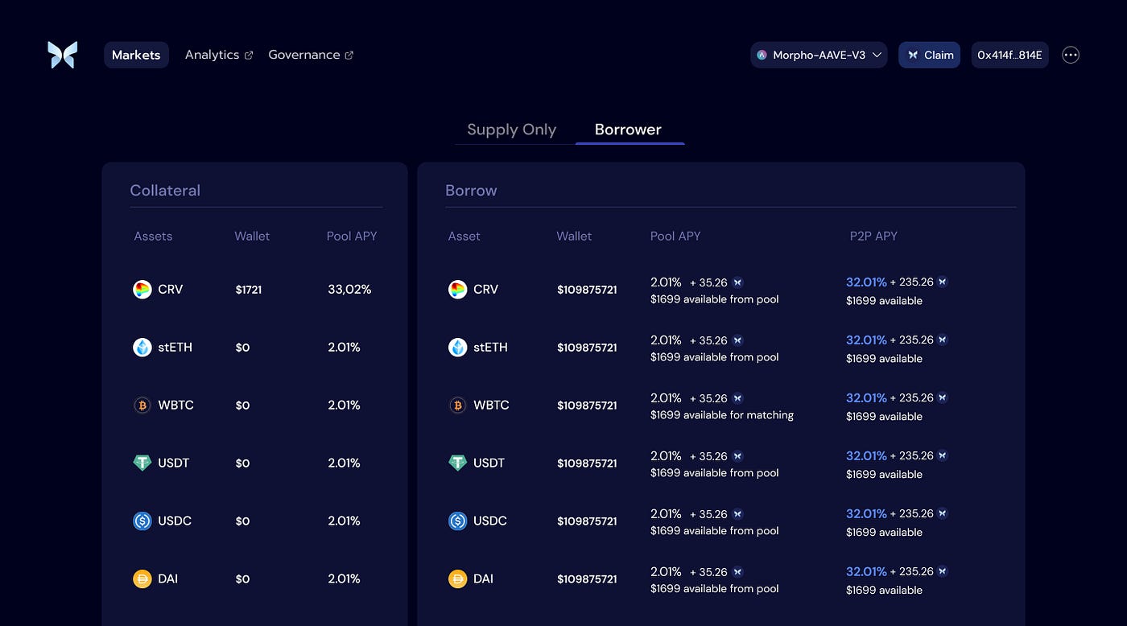
Task: Click the USDT label in Borrow table
Action: [489, 463]
